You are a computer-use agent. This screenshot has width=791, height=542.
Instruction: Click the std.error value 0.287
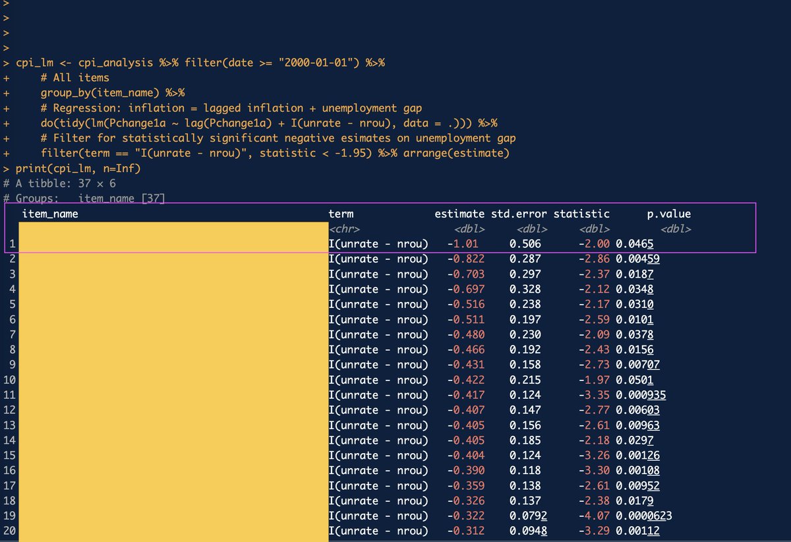tap(525, 259)
